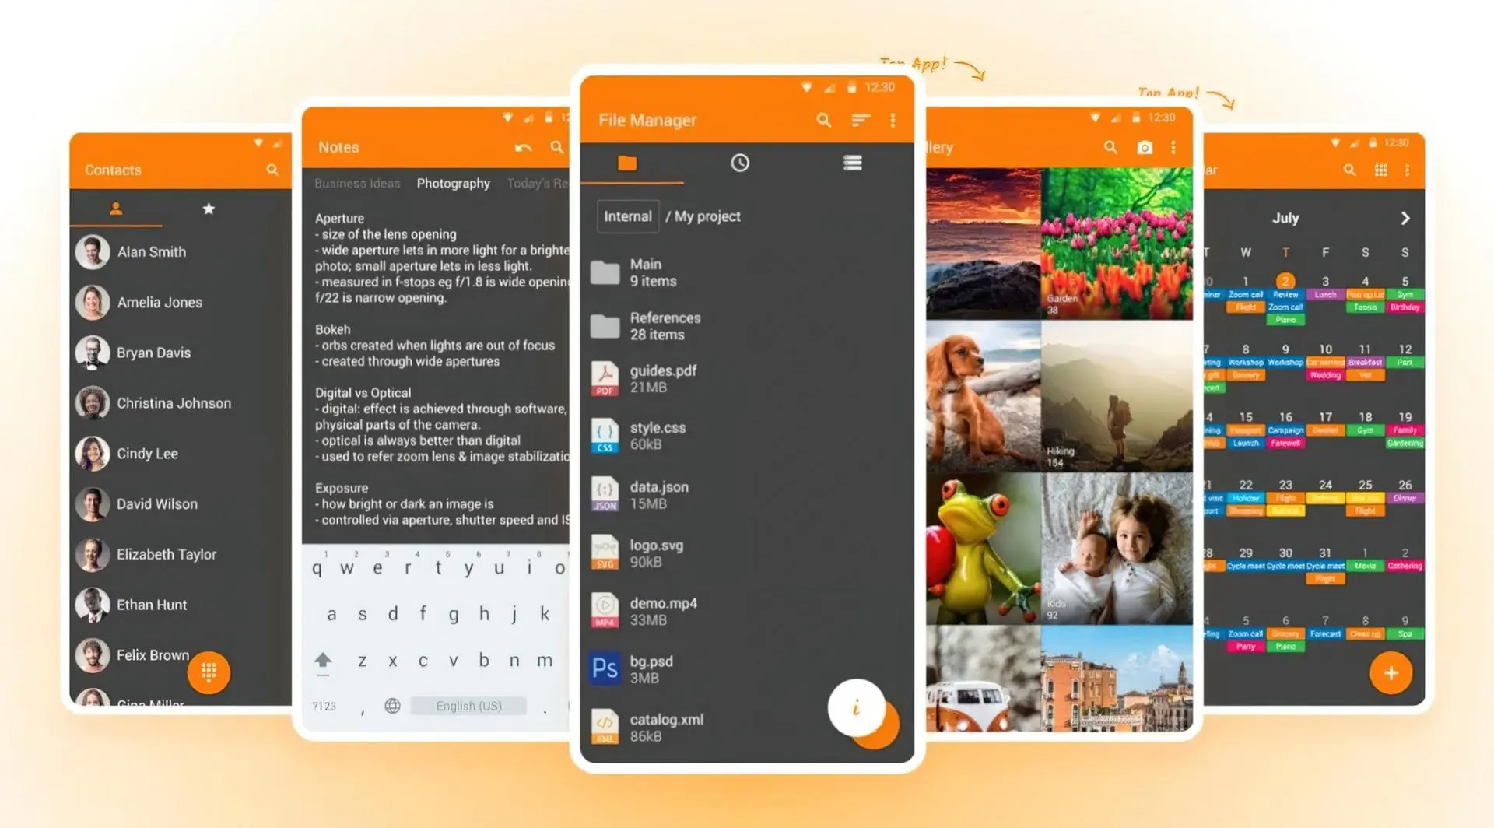This screenshot has height=828, width=1494.
Task: Select July 17 in the calendar
Action: pyautogui.click(x=1325, y=417)
